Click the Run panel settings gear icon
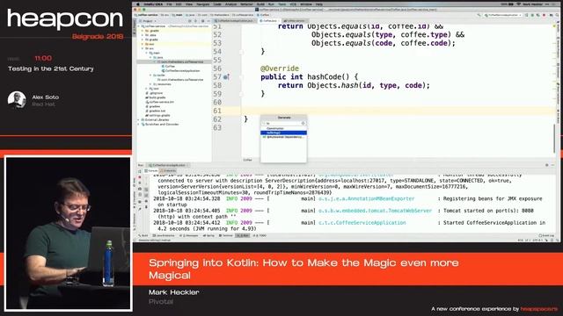The image size is (563, 316). [x=547, y=165]
